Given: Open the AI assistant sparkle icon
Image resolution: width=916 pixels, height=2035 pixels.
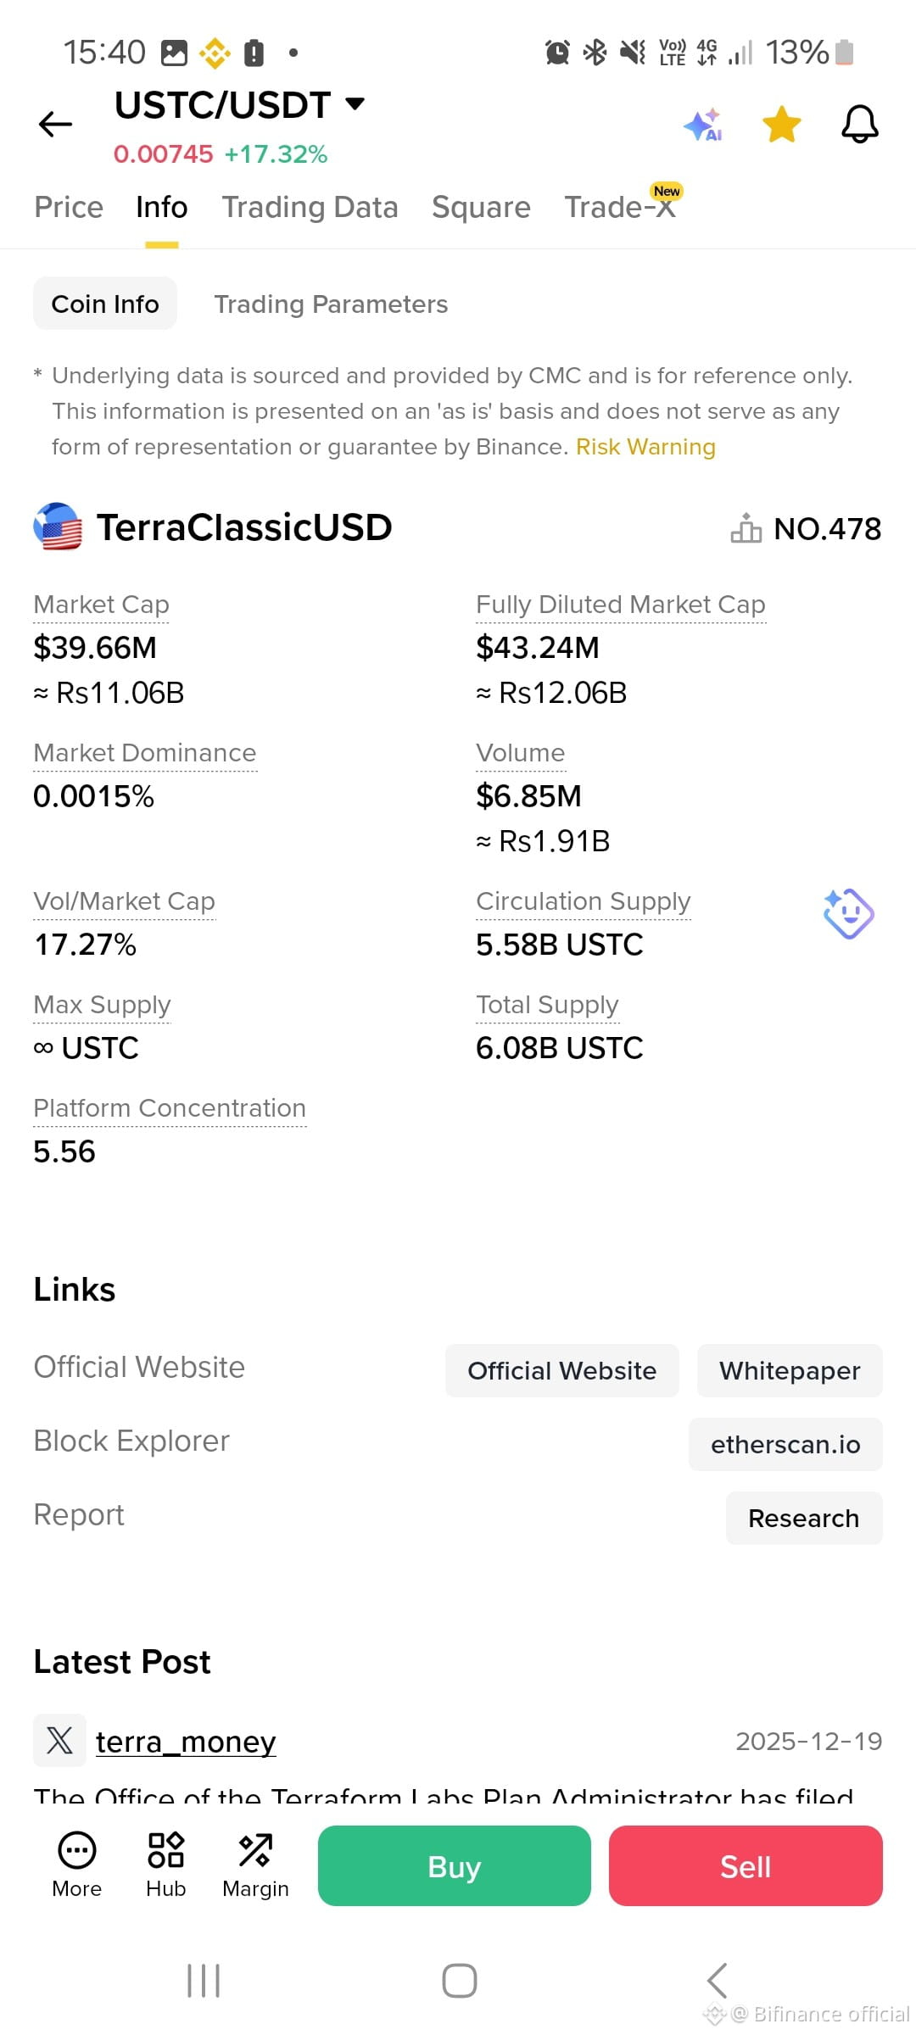Looking at the screenshot, I should (x=703, y=125).
